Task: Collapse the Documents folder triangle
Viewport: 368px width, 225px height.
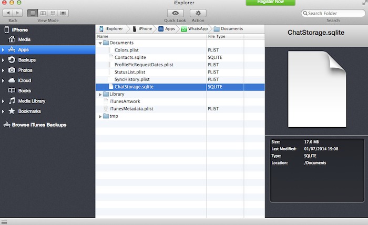Action: [100, 43]
